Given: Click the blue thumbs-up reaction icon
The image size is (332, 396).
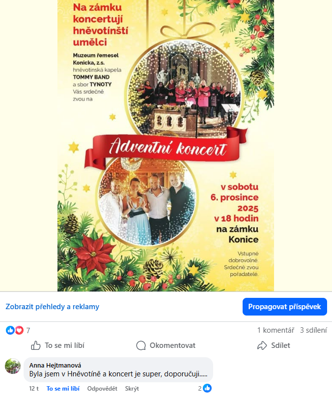Looking at the screenshot, I should tap(10, 330).
